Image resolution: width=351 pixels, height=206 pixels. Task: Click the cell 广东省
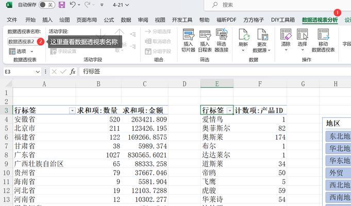44,155
